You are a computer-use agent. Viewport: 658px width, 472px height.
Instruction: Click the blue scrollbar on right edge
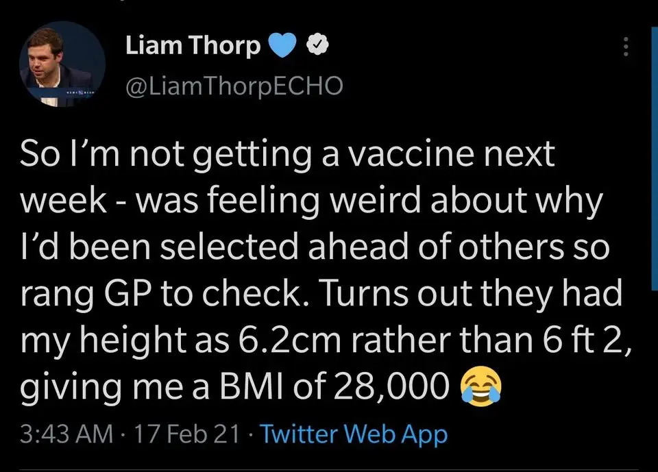coord(655,158)
